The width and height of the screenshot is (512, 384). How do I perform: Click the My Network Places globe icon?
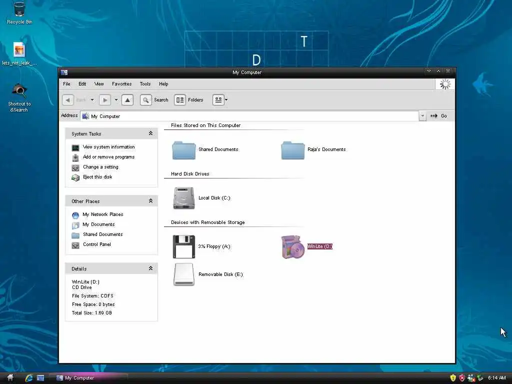coord(75,215)
